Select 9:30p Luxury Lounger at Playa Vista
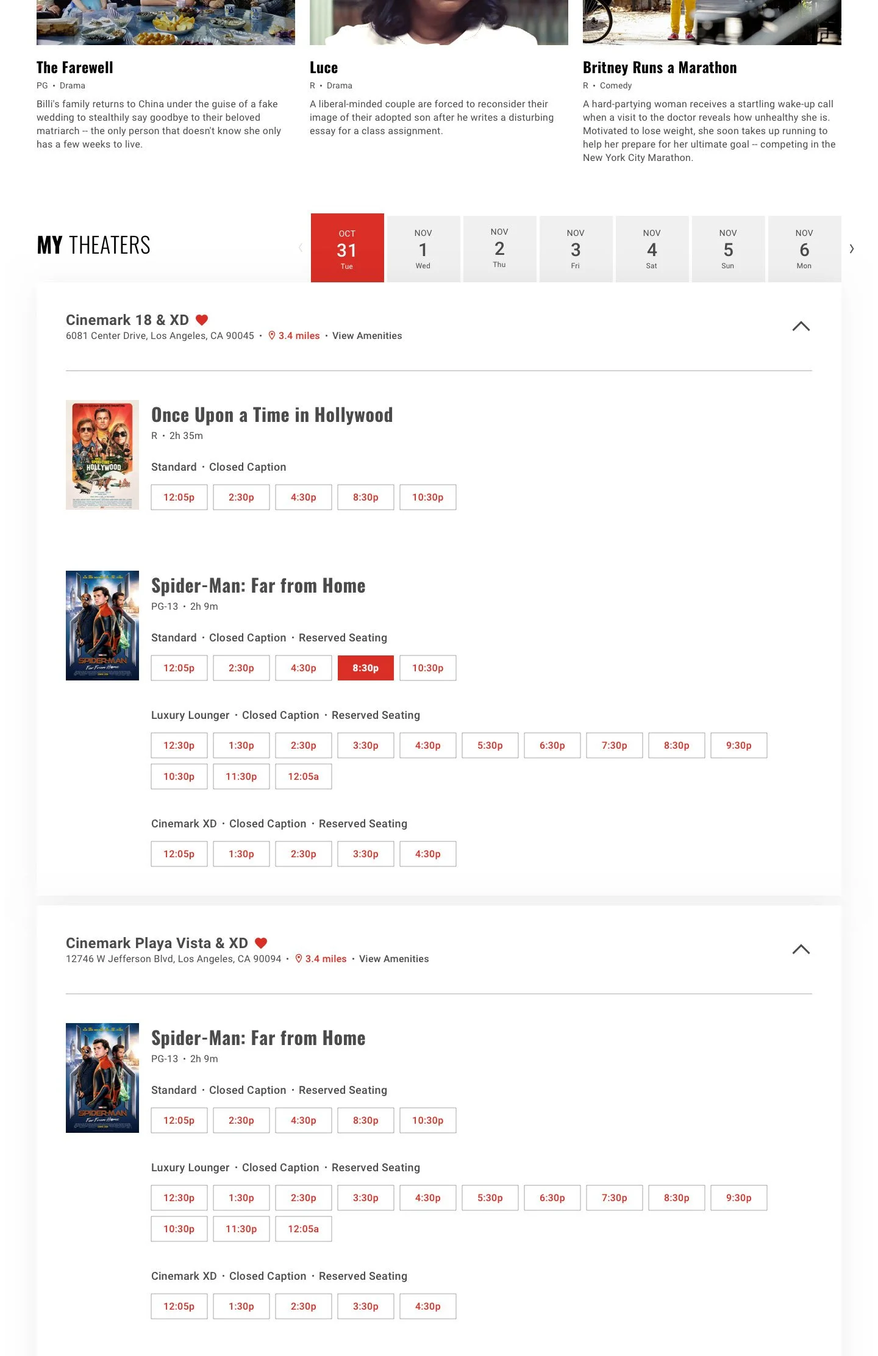 point(739,1198)
